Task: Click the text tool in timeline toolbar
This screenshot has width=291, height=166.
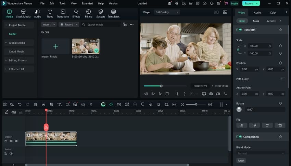Action: pos(59,105)
